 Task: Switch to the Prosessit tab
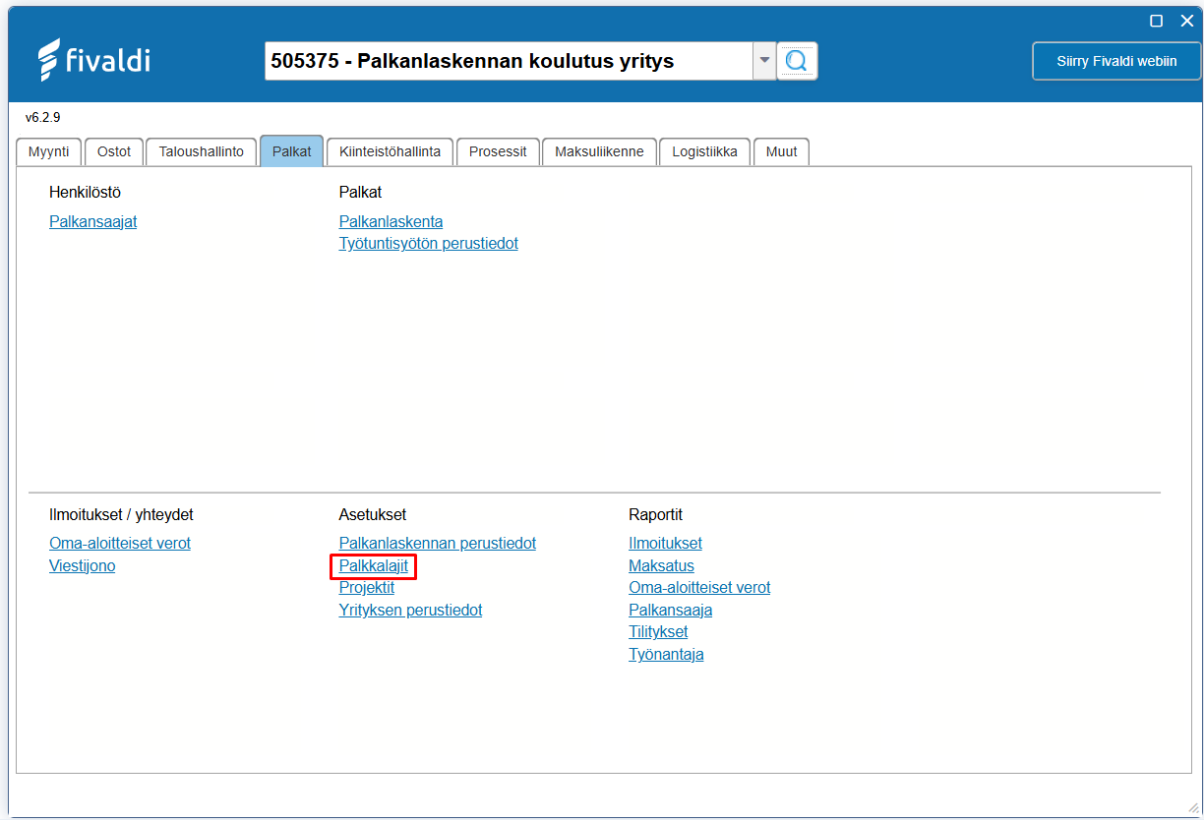click(x=498, y=151)
